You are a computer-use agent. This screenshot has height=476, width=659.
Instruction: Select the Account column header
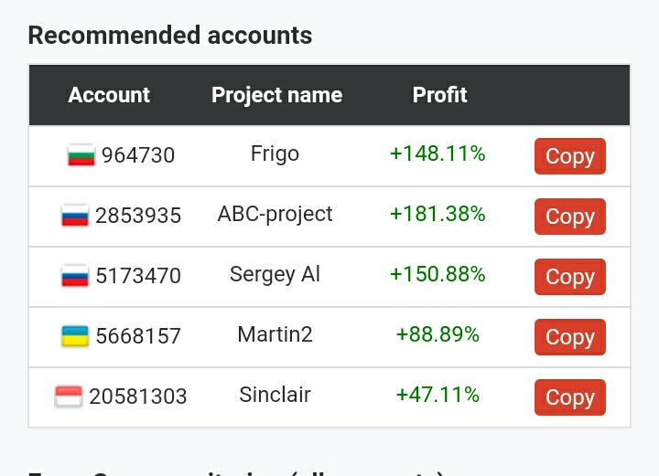click(x=109, y=95)
